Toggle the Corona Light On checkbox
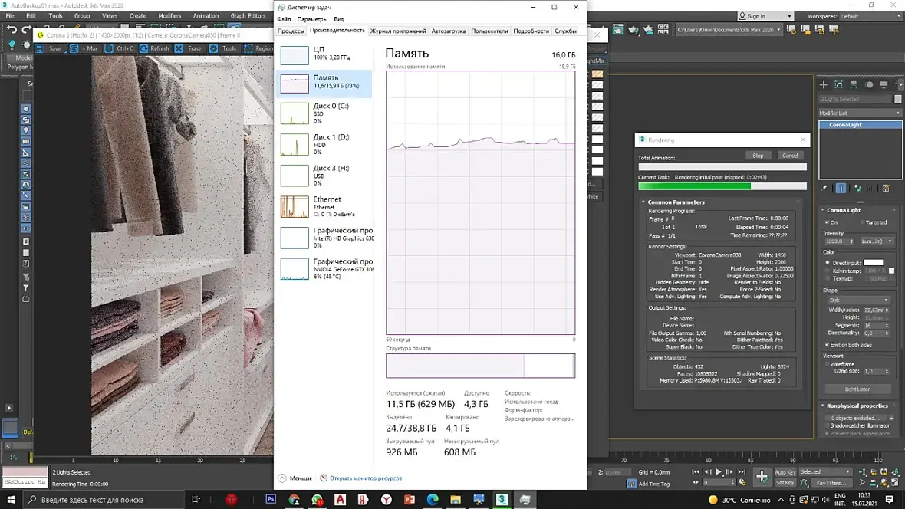This screenshot has height=509, width=905. coord(828,222)
